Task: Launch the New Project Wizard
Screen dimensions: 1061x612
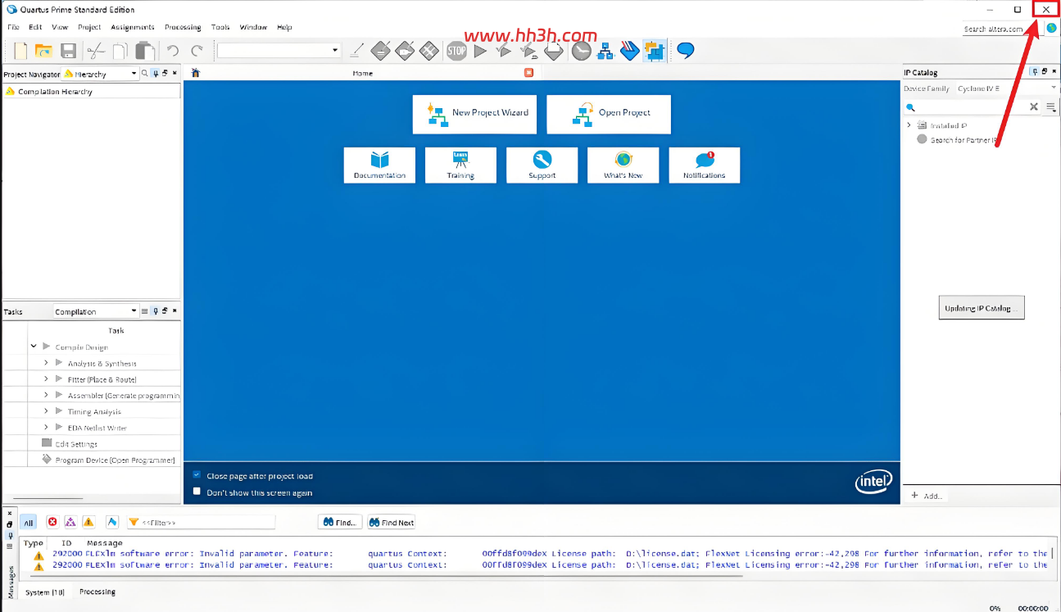Action: click(x=474, y=114)
